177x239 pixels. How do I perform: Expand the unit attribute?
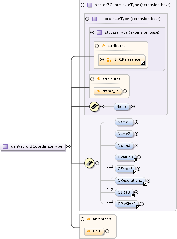click(x=107, y=231)
